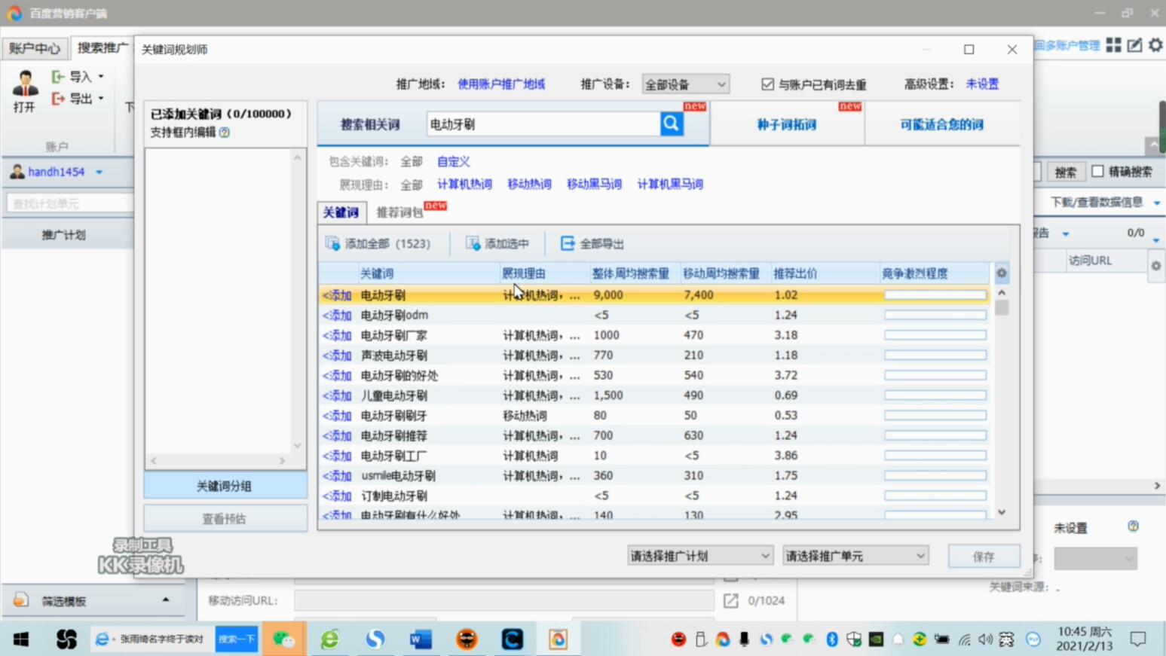This screenshot has width=1166, height=656.
Task: Switch to the 种子词拓词 tab
Action: tap(786, 125)
